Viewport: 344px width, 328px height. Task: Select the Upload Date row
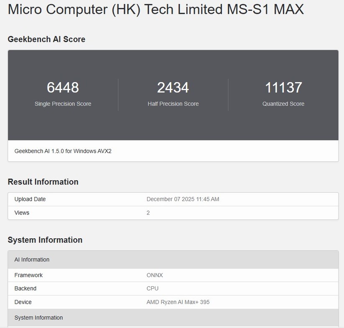pos(173,199)
